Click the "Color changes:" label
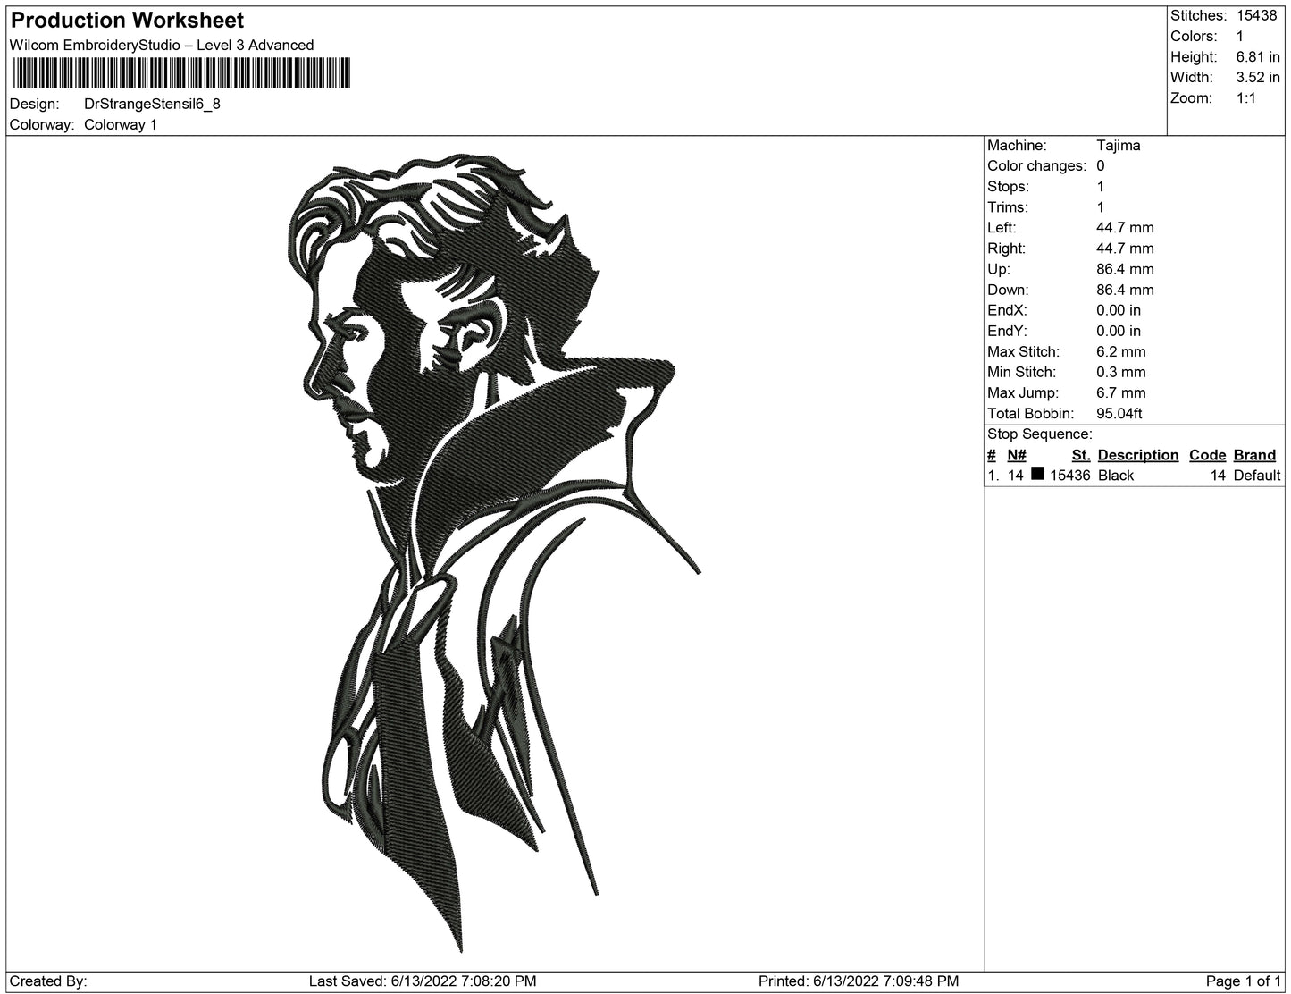 [x=1037, y=166]
